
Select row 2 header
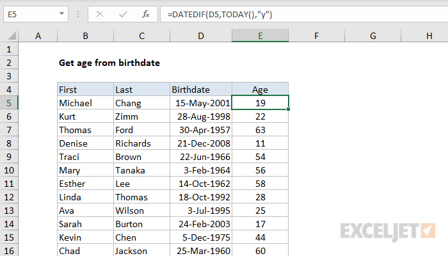point(9,63)
